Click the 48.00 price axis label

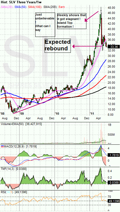pos(112,8)
